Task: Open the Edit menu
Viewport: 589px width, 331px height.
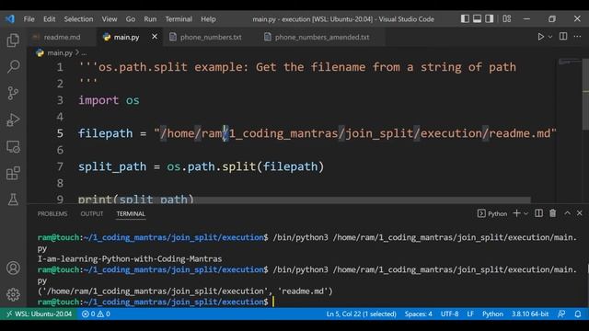Action: coord(49,19)
